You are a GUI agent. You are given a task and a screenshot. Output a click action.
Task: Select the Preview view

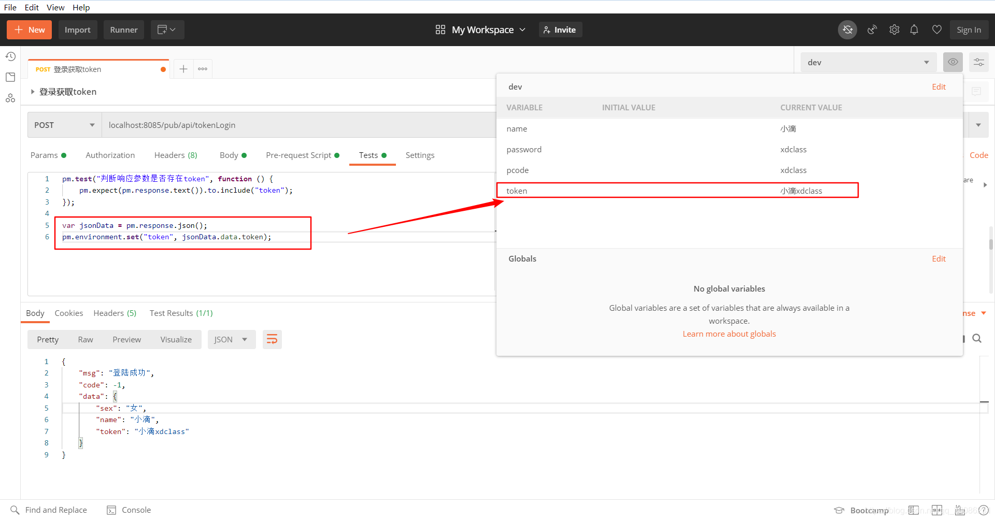pos(126,340)
